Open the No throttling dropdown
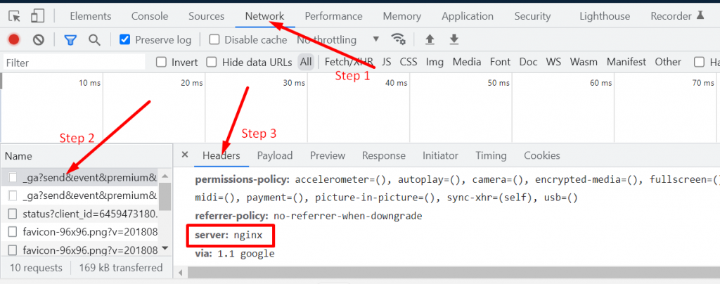 coord(337,40)
